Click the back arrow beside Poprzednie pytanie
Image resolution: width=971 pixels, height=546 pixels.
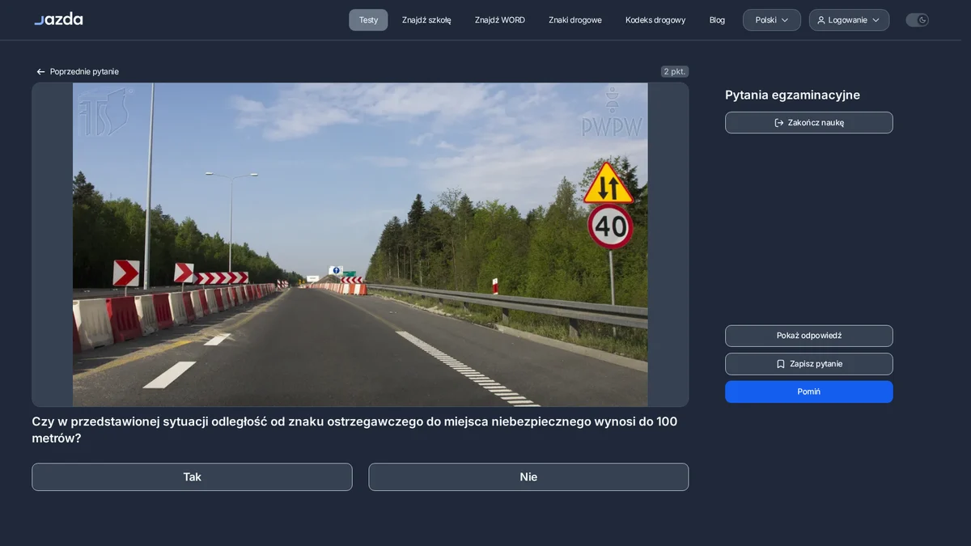(40, 72)
